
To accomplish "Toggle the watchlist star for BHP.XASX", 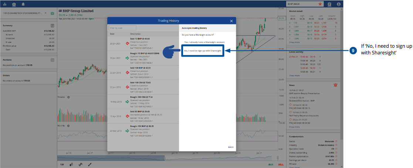I will coord(320,4).
